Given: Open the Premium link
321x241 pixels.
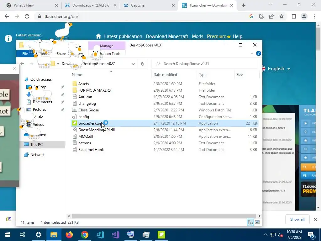Looking at the screenshot, I should tap(218, 36).
